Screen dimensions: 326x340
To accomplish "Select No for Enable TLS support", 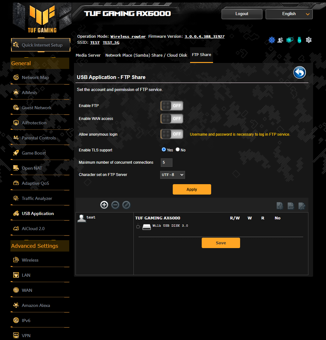I will coord(178,150).
